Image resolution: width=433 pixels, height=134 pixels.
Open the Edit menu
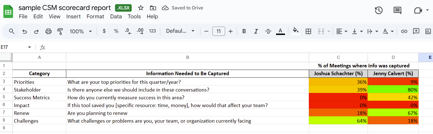38,16
